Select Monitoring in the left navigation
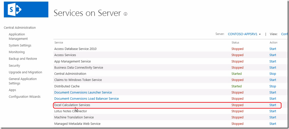This screenshot has height=129, width=289. [x=16, y=52]
